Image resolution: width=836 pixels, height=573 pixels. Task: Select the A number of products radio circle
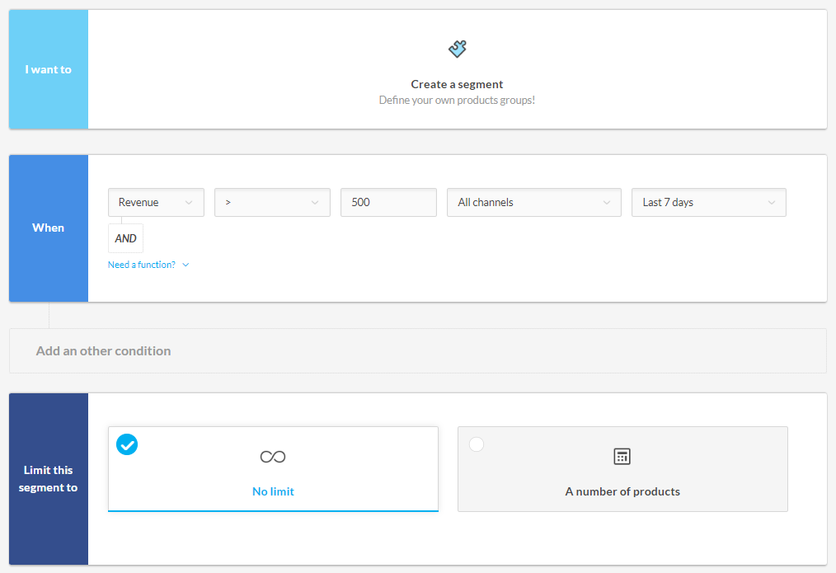pos(477,444)
